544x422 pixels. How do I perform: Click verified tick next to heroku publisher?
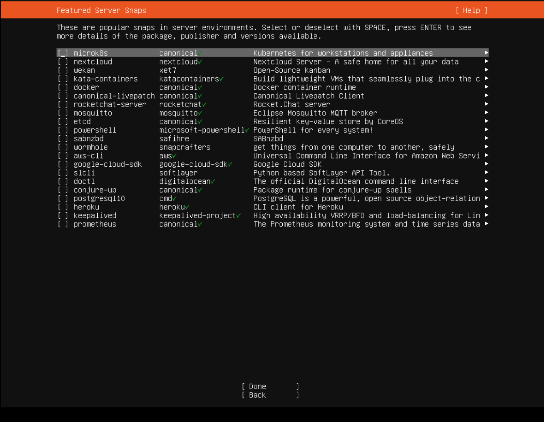187,207
